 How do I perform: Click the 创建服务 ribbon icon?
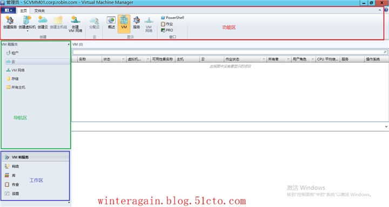click(10, 22)
